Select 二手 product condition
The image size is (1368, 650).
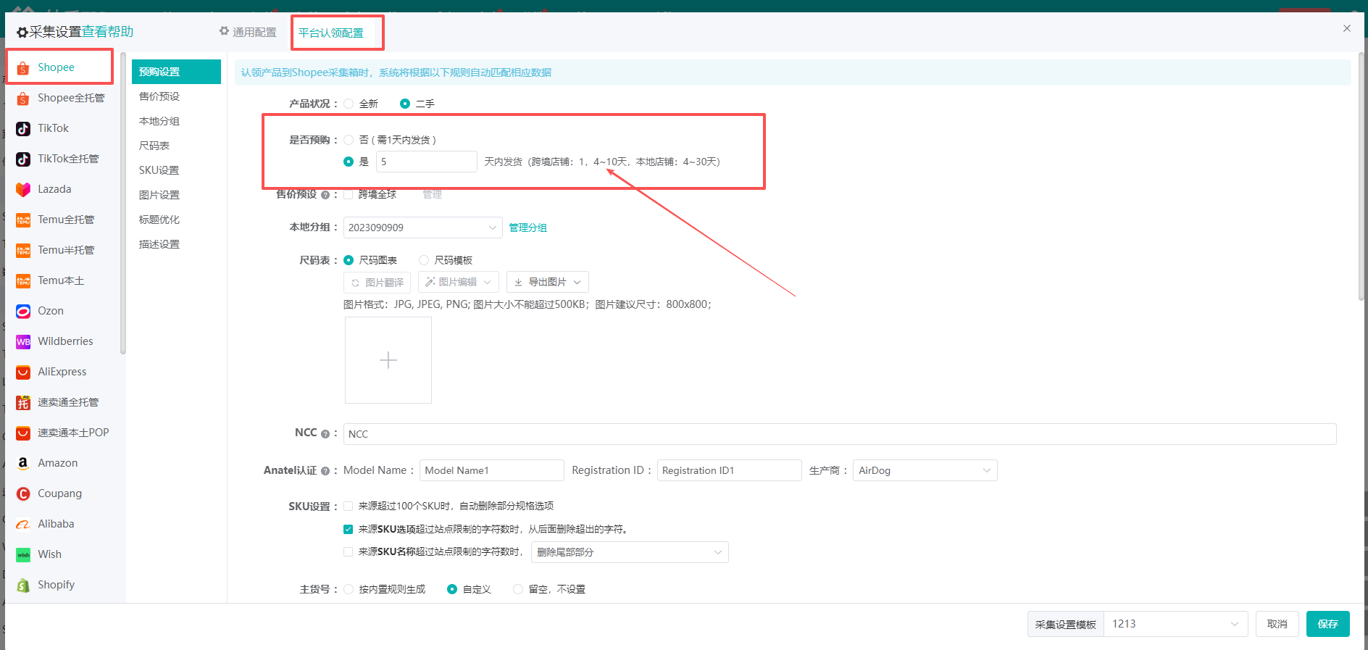[x=405, y=104]
